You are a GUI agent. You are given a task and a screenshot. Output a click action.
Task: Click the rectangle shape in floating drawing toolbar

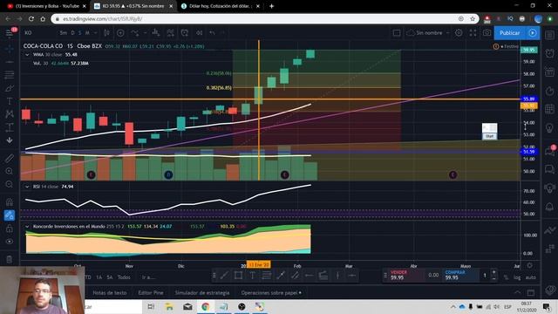(238, 276)
